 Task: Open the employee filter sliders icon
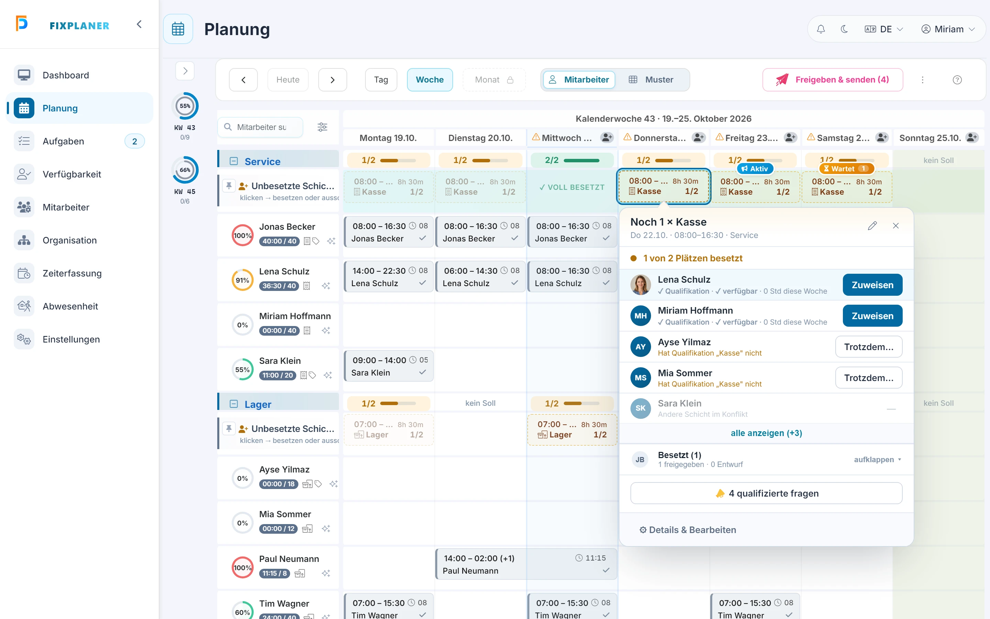coord(322,127)
